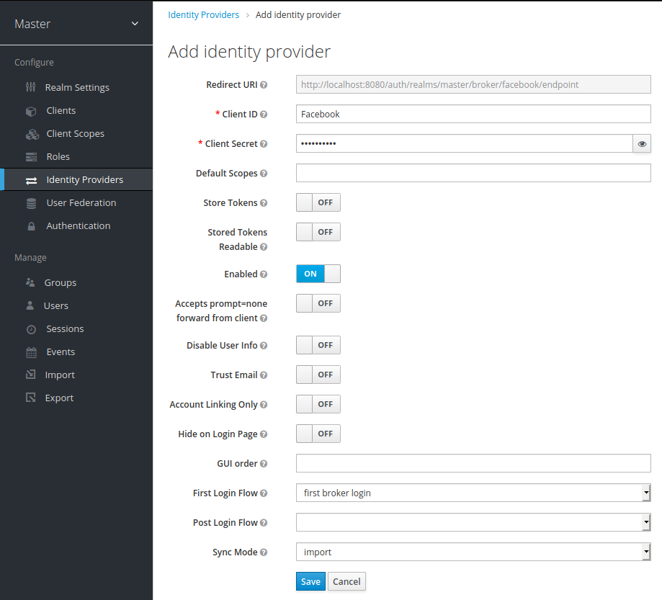Open the Users page
The image size is (662, 600).
click(55, 305)
